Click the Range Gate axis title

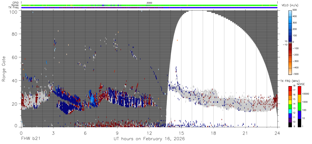click(x=4, y=69)
